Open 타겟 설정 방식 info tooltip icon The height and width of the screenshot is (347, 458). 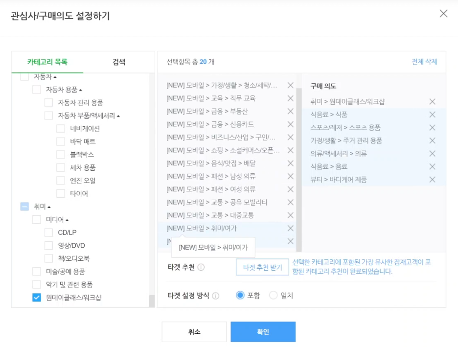pyautogui.click(x=216, y=296)
